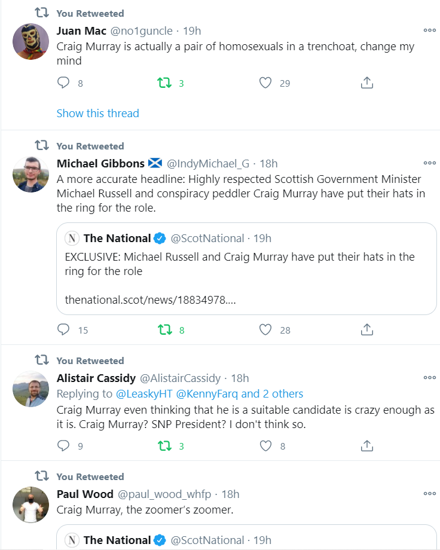This screenshot has height=550, width=440.
Task: Share Juan Mac's tweet
Action: point(366,82)
